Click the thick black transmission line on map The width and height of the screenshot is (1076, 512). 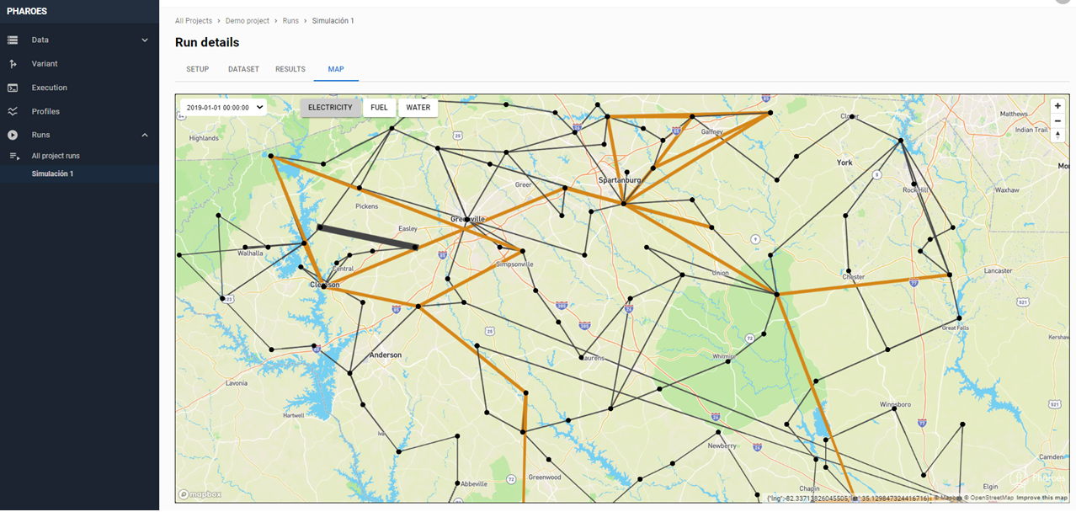pyautogui.click(x=368, y=237)
